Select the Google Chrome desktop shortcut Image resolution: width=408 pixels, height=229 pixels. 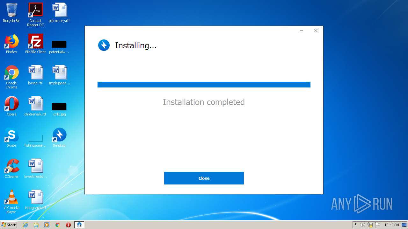(x=11, y=77)
